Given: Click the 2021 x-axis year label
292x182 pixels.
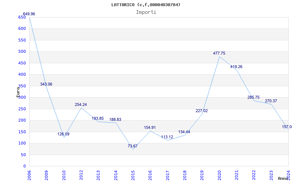Looking at the screenshot, I should (237, 175).
